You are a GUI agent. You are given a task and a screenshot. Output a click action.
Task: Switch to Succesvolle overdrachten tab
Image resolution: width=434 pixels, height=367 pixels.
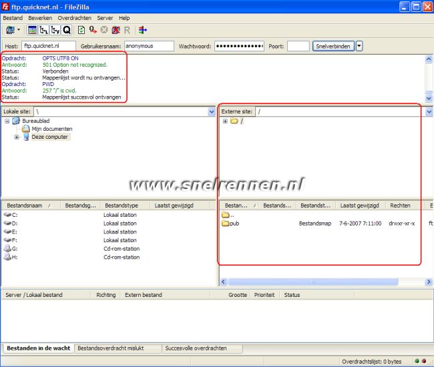pyautogui.click(x=202, y=348)
